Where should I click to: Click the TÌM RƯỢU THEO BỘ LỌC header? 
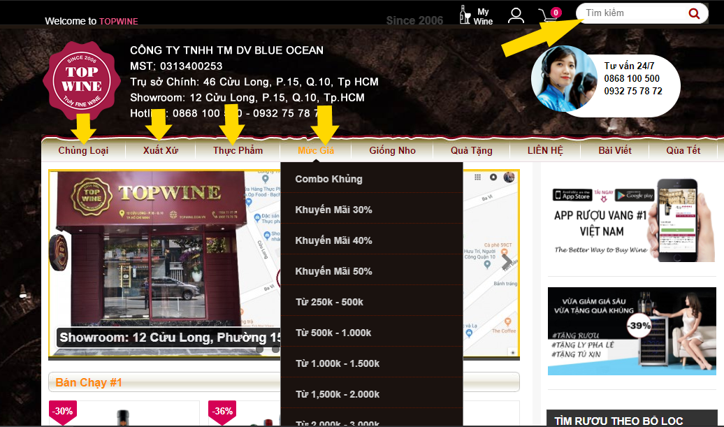632,419
